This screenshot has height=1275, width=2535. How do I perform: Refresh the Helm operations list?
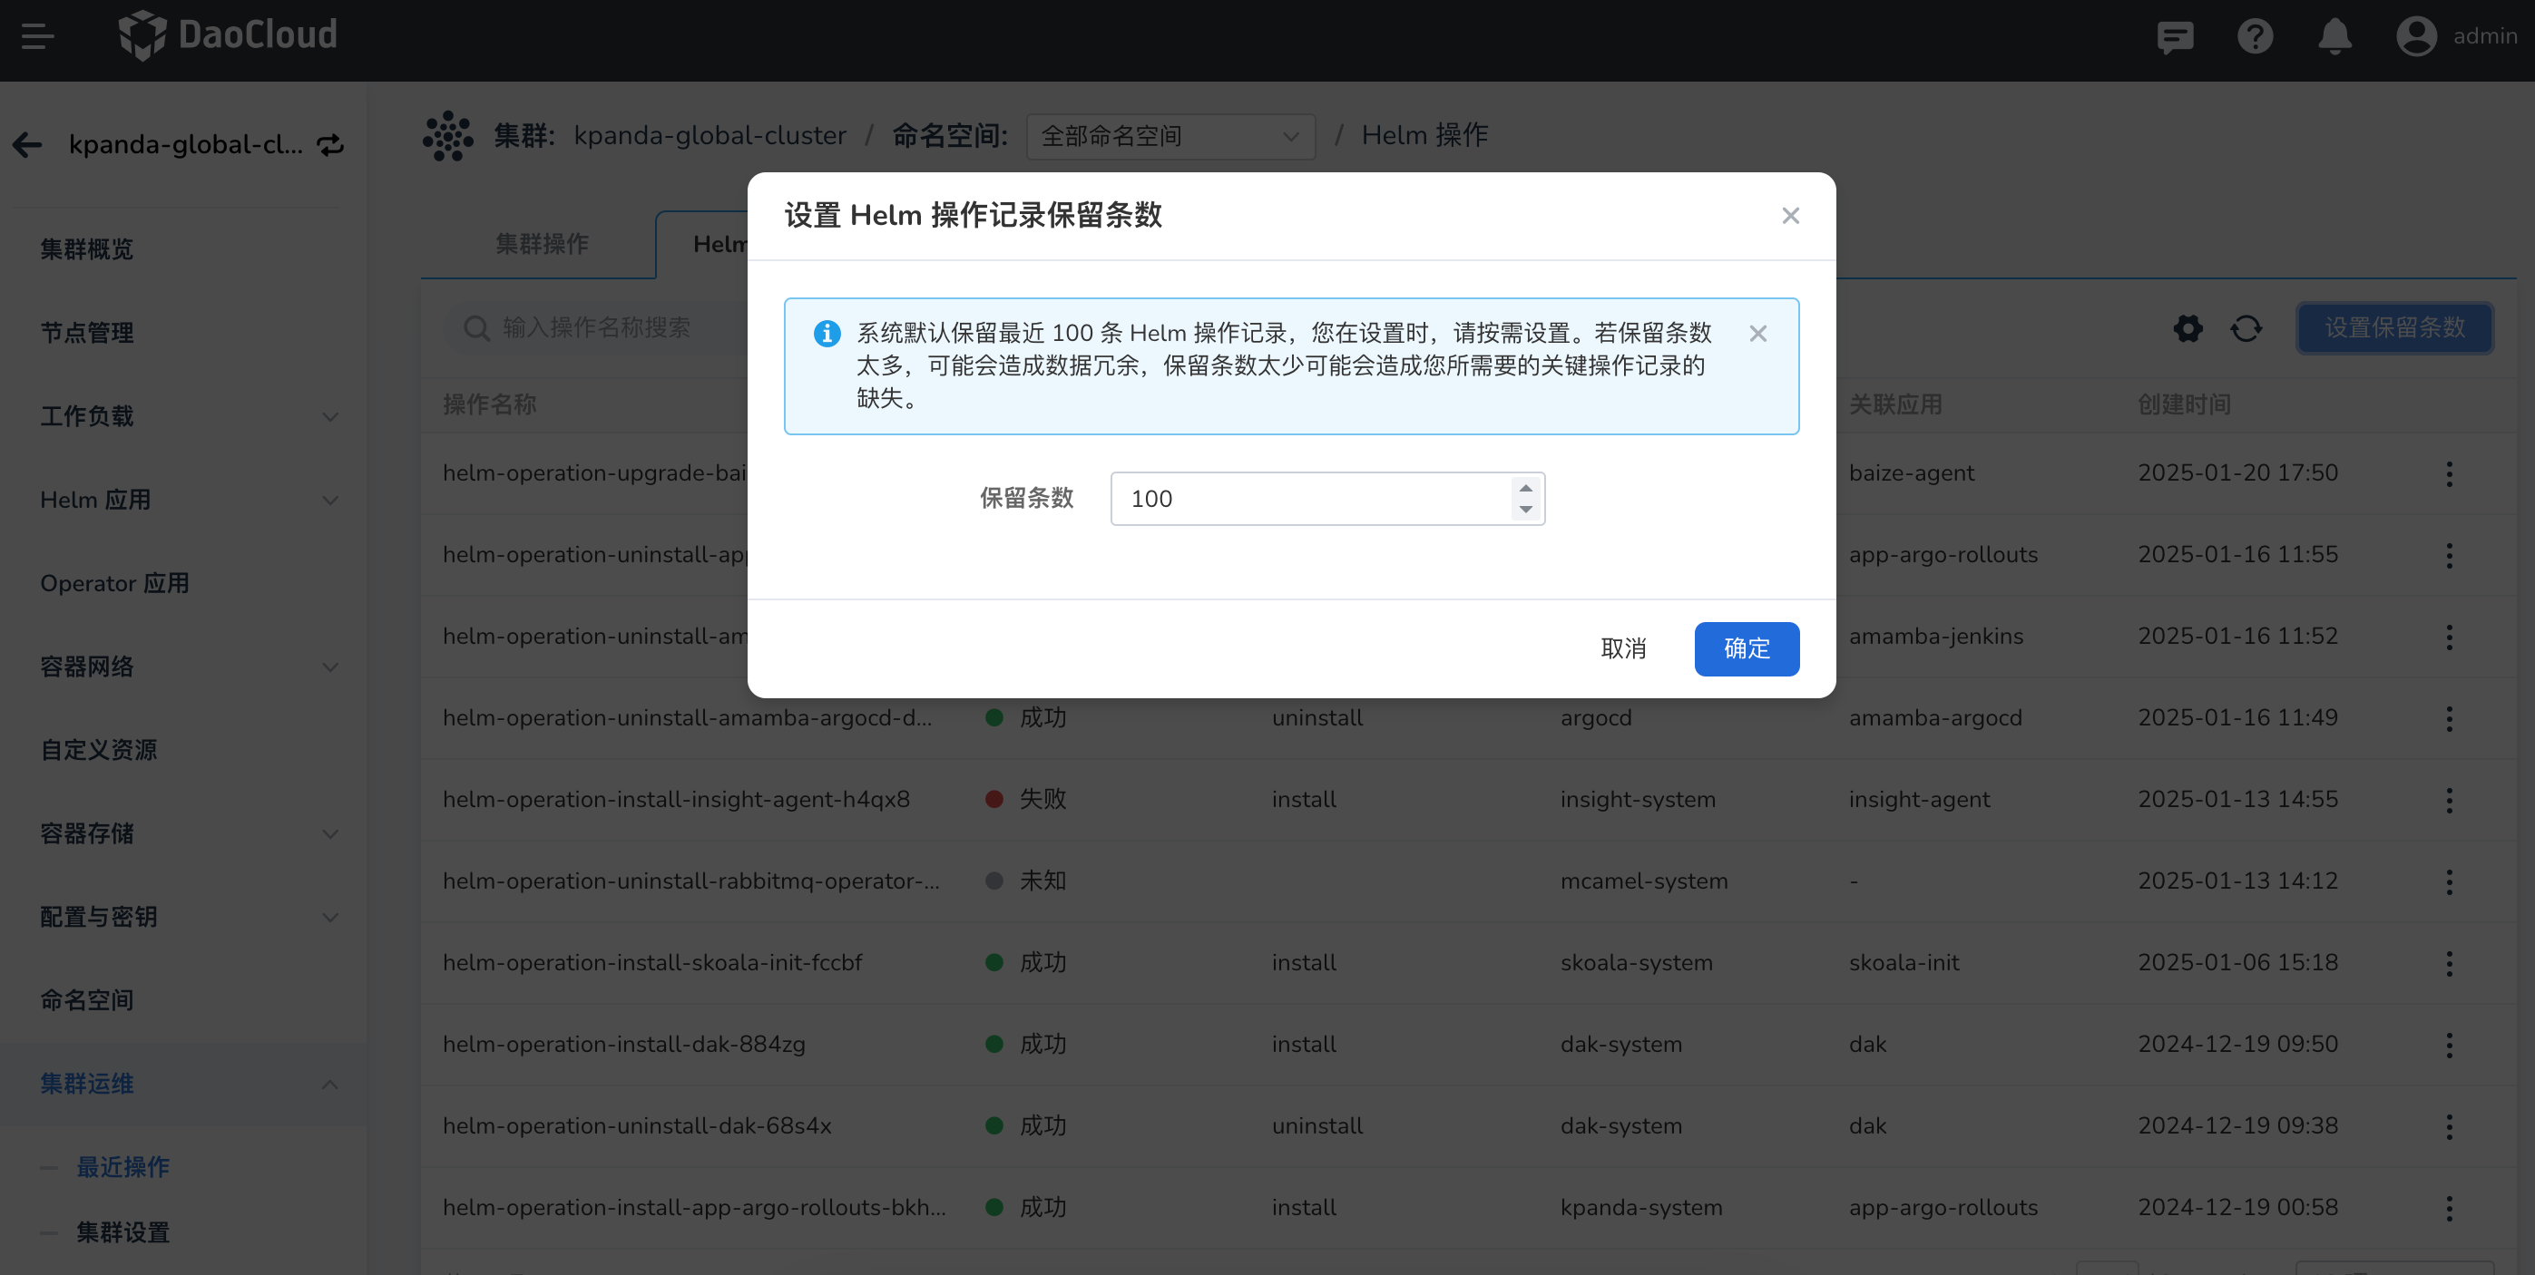pyautogui.click(x=2246, y=328)
